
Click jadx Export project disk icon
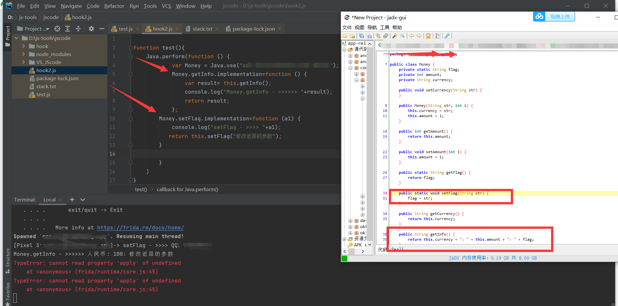point(369,36)
